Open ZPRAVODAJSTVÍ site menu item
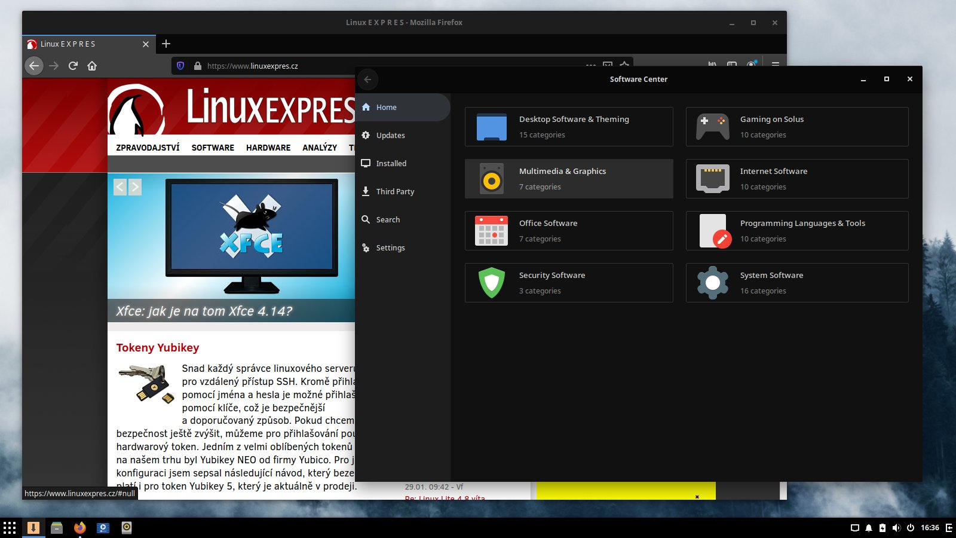Image resolution: width=956 pixels, height=538 pixels. click(148, 148)
